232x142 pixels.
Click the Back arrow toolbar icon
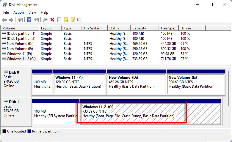click(4, 20)
